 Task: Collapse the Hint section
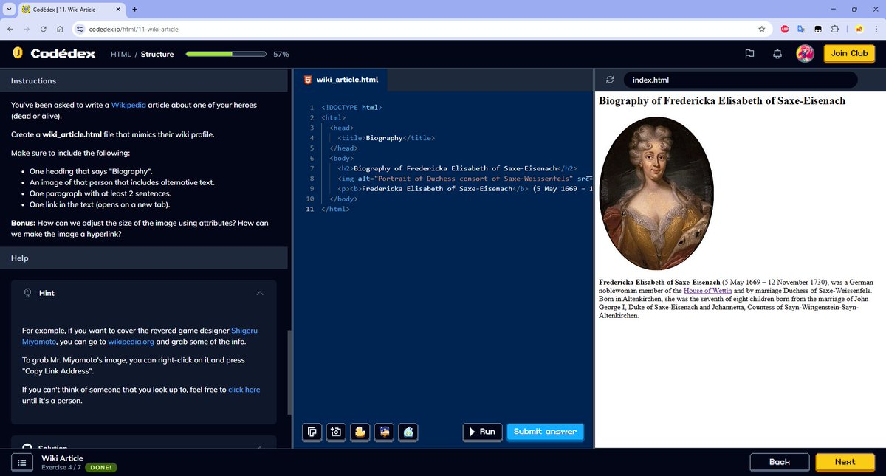coord(260,293)
